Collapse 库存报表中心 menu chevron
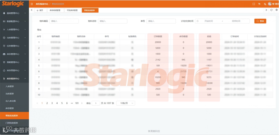 click(25, 79)
